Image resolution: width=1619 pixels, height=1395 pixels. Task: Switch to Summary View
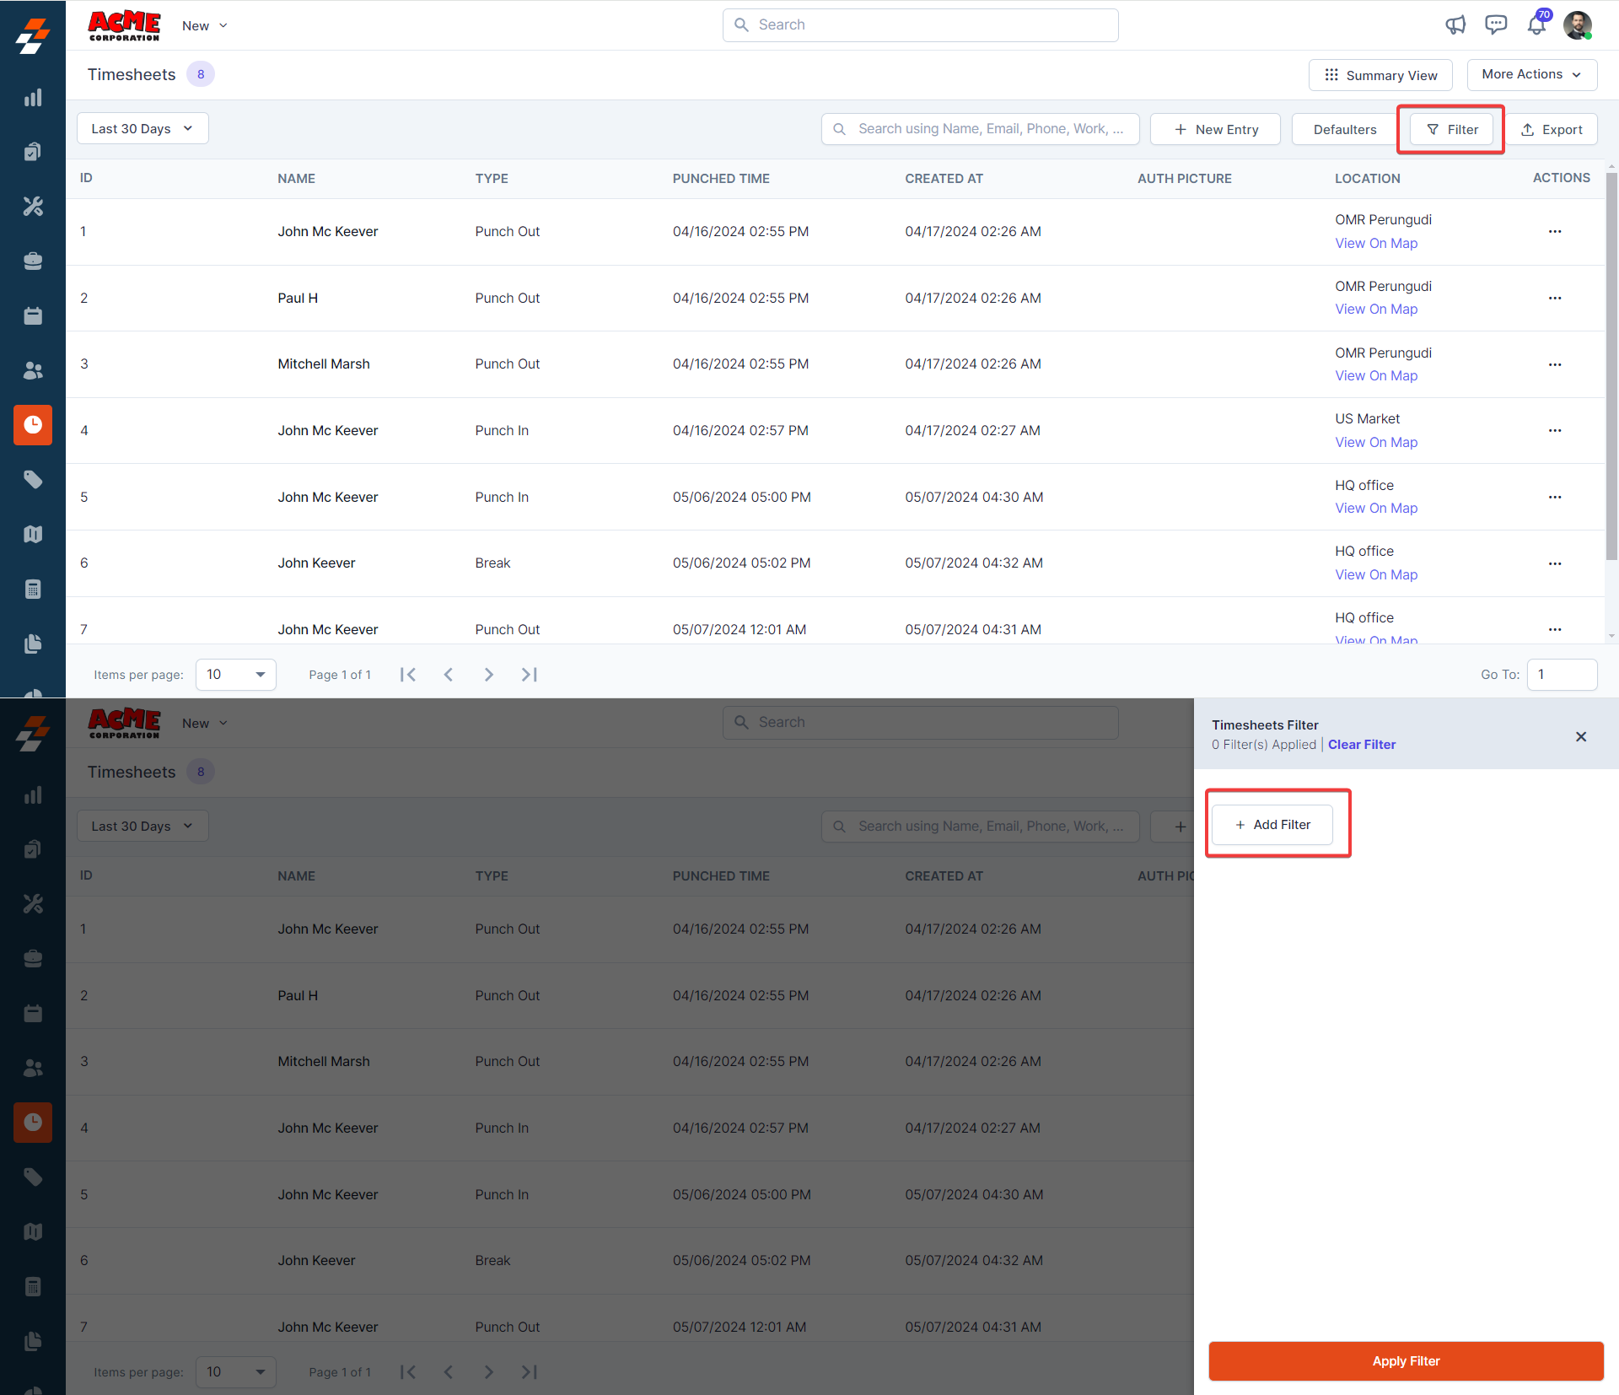pyautogui.click(x=1380, y=75)
